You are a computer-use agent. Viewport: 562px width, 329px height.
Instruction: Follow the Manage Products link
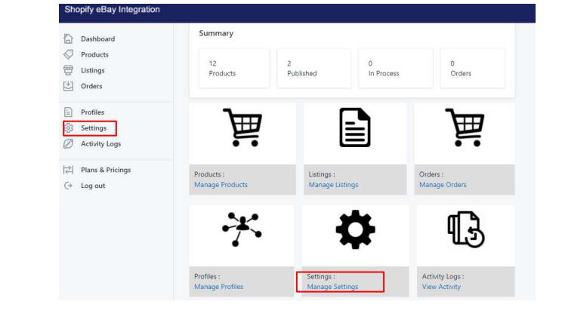[221, 185]
